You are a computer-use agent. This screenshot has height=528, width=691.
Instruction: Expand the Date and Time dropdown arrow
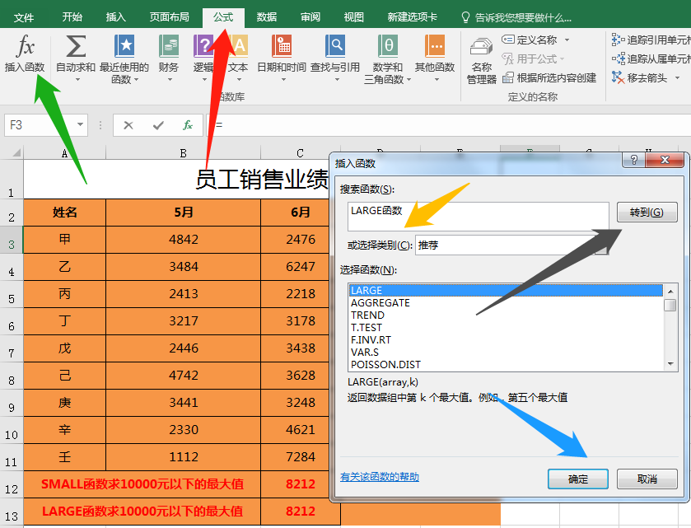click(283, 80)
